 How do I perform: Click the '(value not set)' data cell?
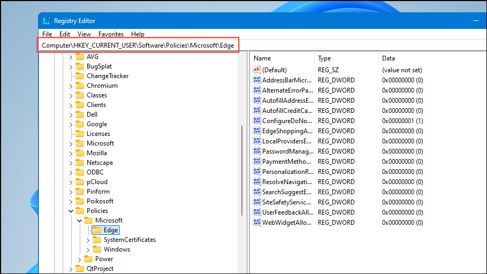[402, 70]
